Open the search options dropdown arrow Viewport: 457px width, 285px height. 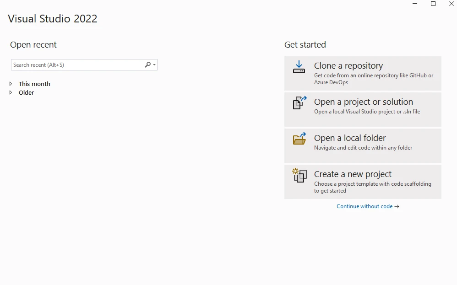click(154, 65)
